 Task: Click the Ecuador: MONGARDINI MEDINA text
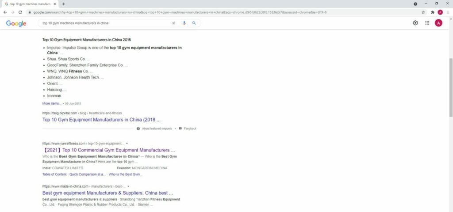pyautogui.click(x=142, y=168)
